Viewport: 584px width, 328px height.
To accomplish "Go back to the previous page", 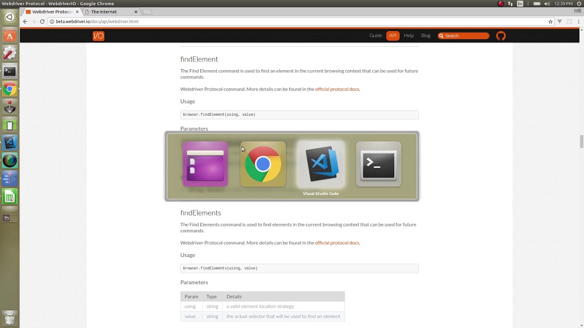I will click(25, 21).
